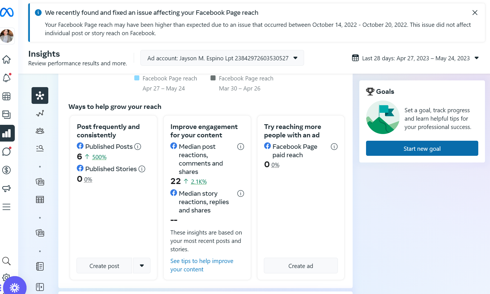Click the info icon beside Facebook Page paid reach
The width and height of the screenshot is (490, 294).
[x=334, y=147]
